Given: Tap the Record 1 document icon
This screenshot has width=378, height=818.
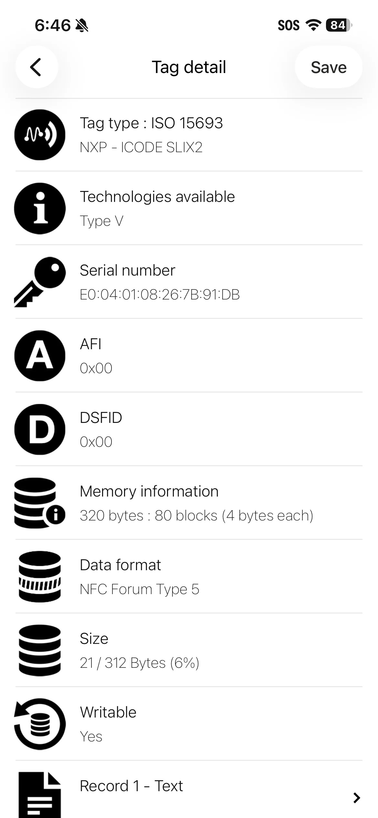Looking at the screenshot, I should tap(40, 795).
